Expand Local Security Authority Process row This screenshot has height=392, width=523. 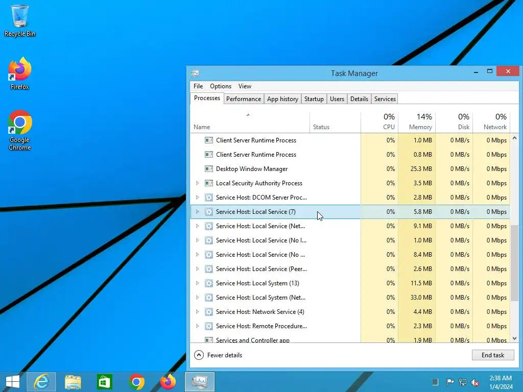point(197,183)
